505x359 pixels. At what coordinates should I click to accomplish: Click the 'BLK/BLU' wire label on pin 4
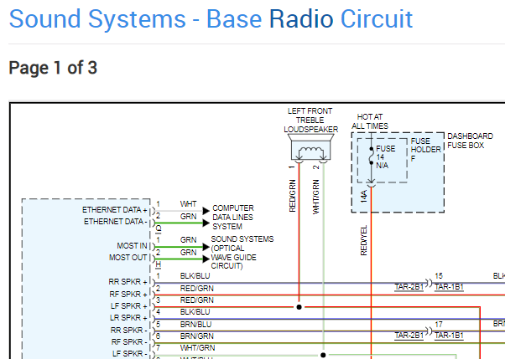click(195, 312)
